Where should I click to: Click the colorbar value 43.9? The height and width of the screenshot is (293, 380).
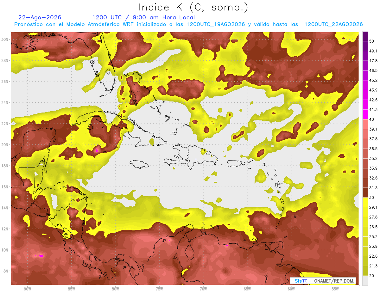click(373, 90)
